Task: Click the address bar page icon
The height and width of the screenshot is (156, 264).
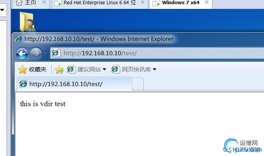Action: coord(56,53)
